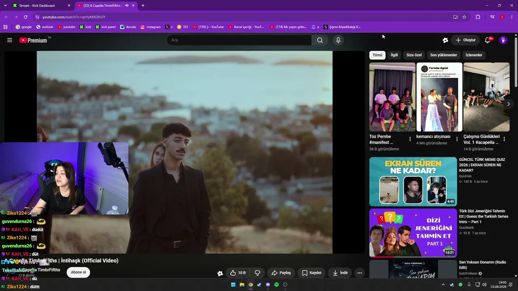Open Dizi Jeneriğini Tahmin Et thumbnail
Viewport: 518px width, 291px height.
pyautogui.click(x=413, y=233)
